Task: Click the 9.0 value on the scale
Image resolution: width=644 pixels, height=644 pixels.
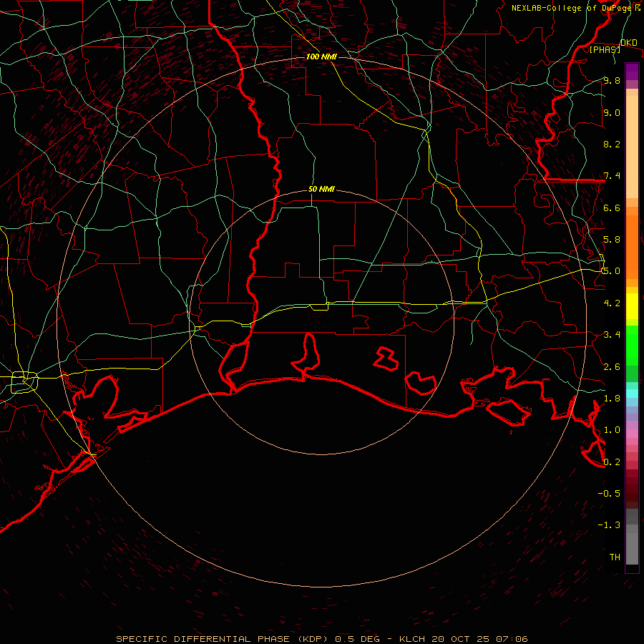Action: (x=612, y=112)
